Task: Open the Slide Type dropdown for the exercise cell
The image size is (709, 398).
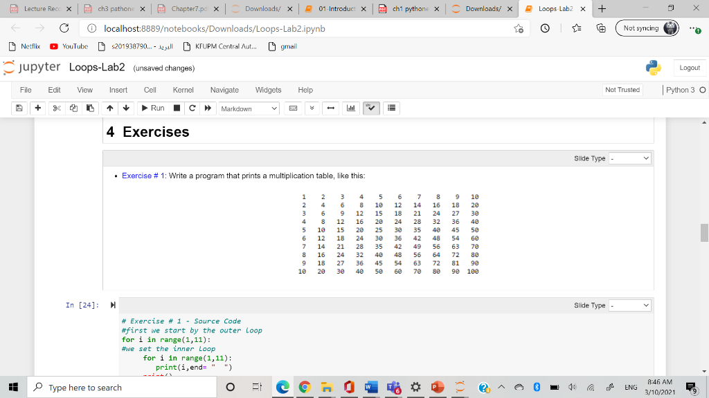Action: coord(629,158)
